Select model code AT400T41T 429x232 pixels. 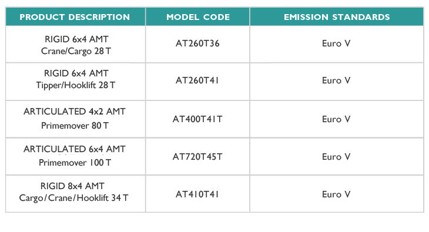click(197, 119)
